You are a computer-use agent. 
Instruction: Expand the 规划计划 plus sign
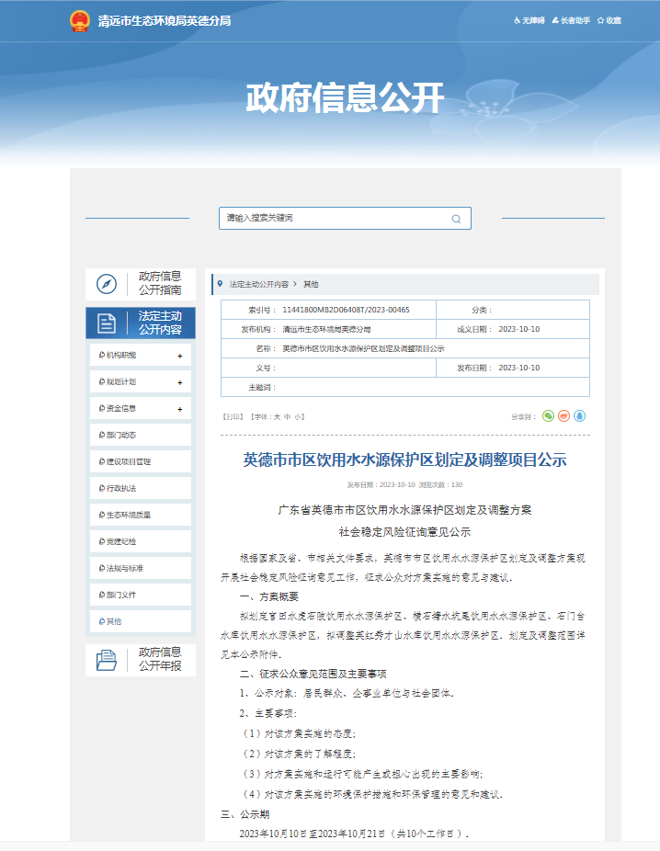click(x=179, y=382)
